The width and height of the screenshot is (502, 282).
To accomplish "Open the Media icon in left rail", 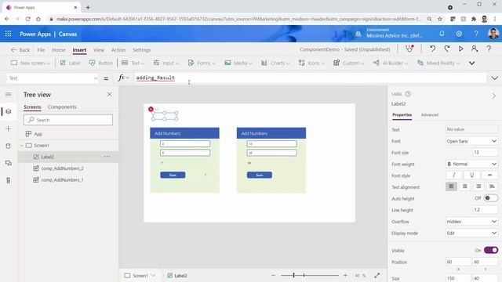I will click(x=9, y=163).
